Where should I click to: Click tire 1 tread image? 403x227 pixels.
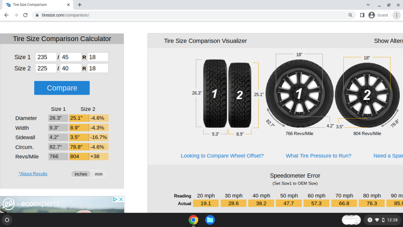point(215,94)
